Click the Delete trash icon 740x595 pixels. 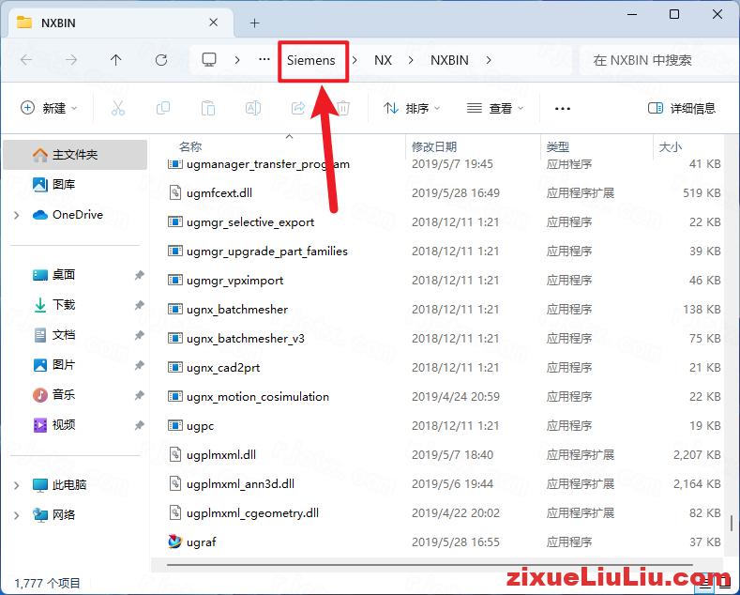[x=343, y=108]
